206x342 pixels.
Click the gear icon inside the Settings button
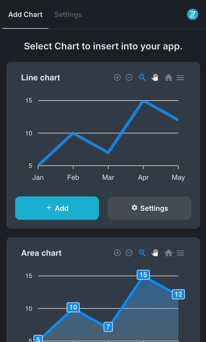[x=134, y=208]
